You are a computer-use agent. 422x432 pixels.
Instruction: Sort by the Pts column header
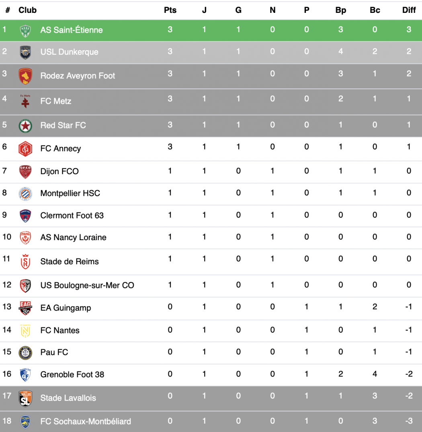pos(170,10)
